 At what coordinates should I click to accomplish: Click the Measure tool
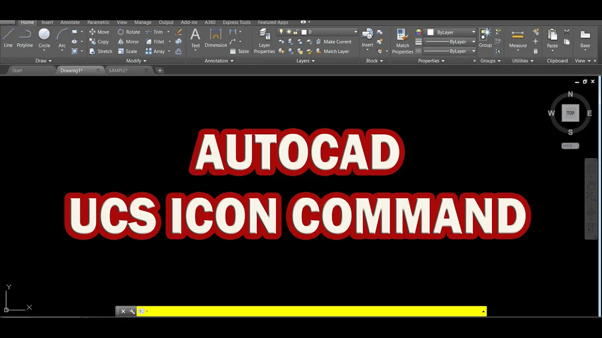518,38
